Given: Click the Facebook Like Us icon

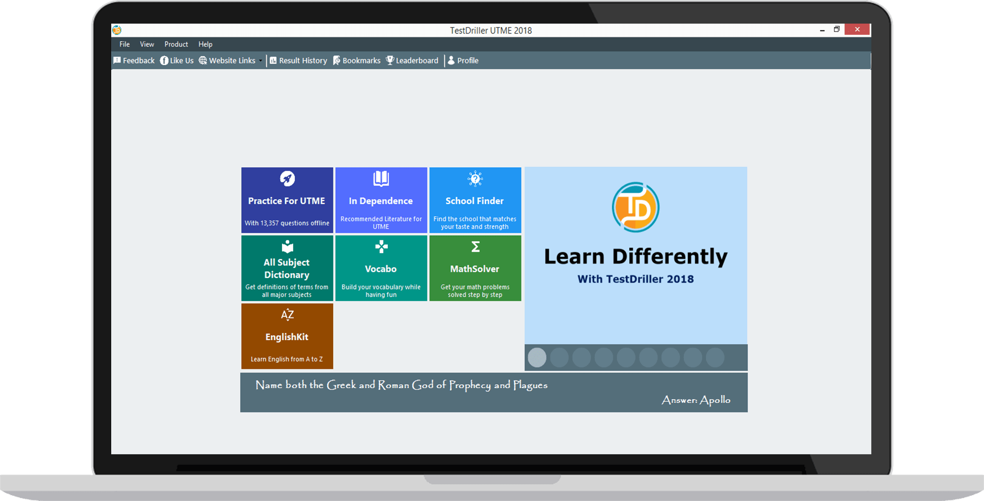Looking at the screenshot, I should coord(164,60).
